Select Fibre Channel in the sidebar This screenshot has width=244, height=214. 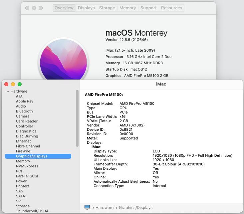coord(28,146)
